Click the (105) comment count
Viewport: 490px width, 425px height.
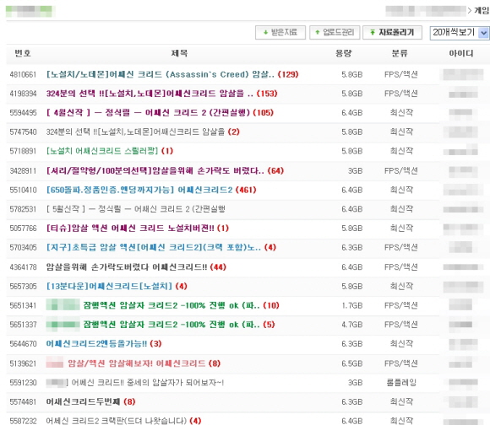[x=263, y=112]
